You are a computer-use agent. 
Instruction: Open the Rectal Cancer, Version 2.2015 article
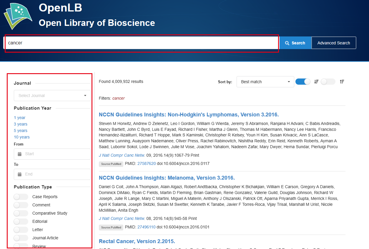coord(137,241)
